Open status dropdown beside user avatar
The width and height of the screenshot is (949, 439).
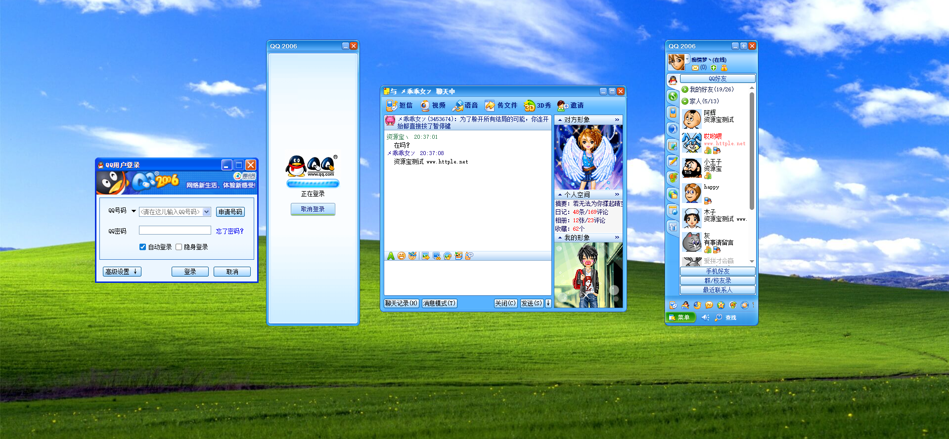point(687,59)
